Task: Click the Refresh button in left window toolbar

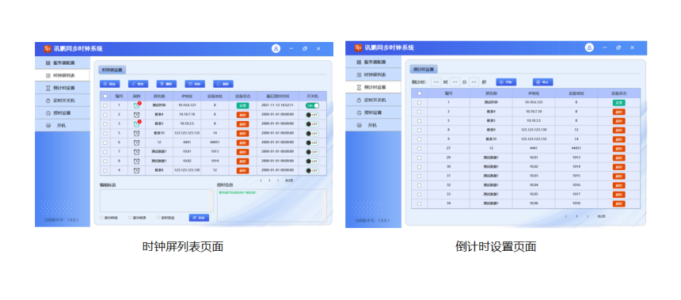Action: tap(223, 84)
